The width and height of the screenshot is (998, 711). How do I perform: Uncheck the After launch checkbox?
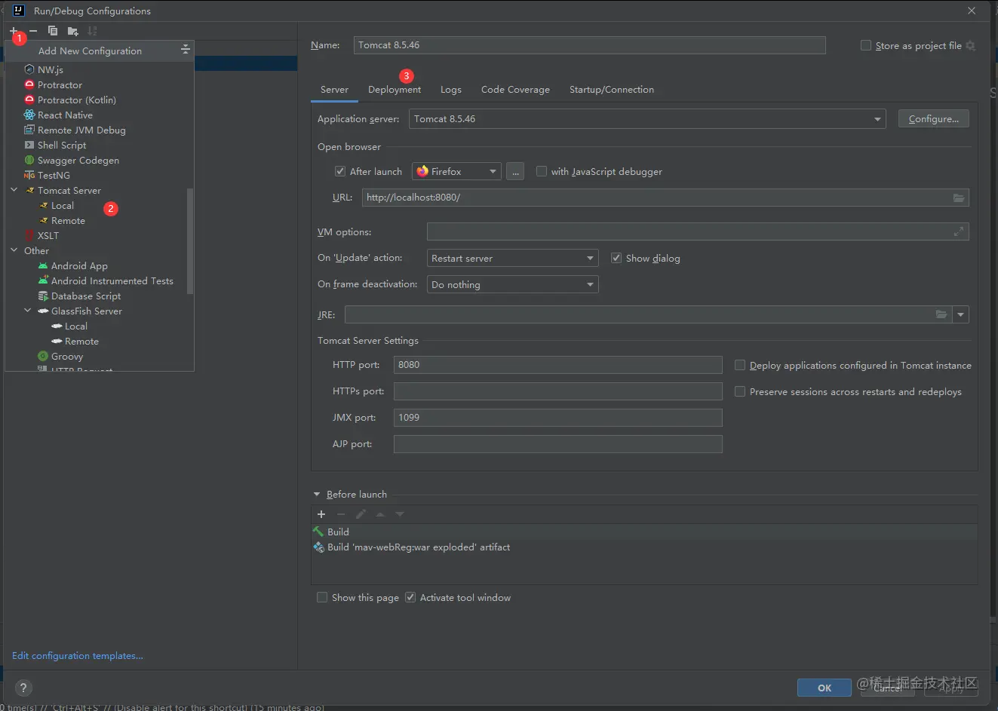(x=340, y=171)
